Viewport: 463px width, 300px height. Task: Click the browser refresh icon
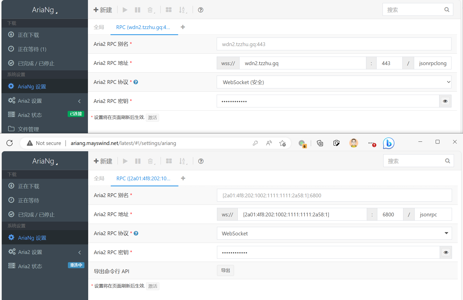(x=10, y=143)
